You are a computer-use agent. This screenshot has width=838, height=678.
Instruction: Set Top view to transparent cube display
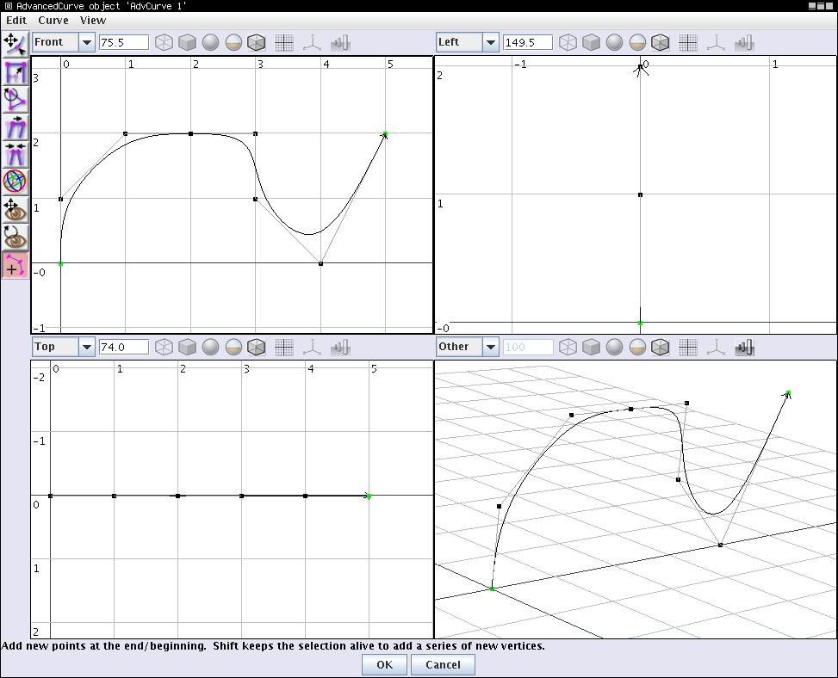[x=257, y=348]
